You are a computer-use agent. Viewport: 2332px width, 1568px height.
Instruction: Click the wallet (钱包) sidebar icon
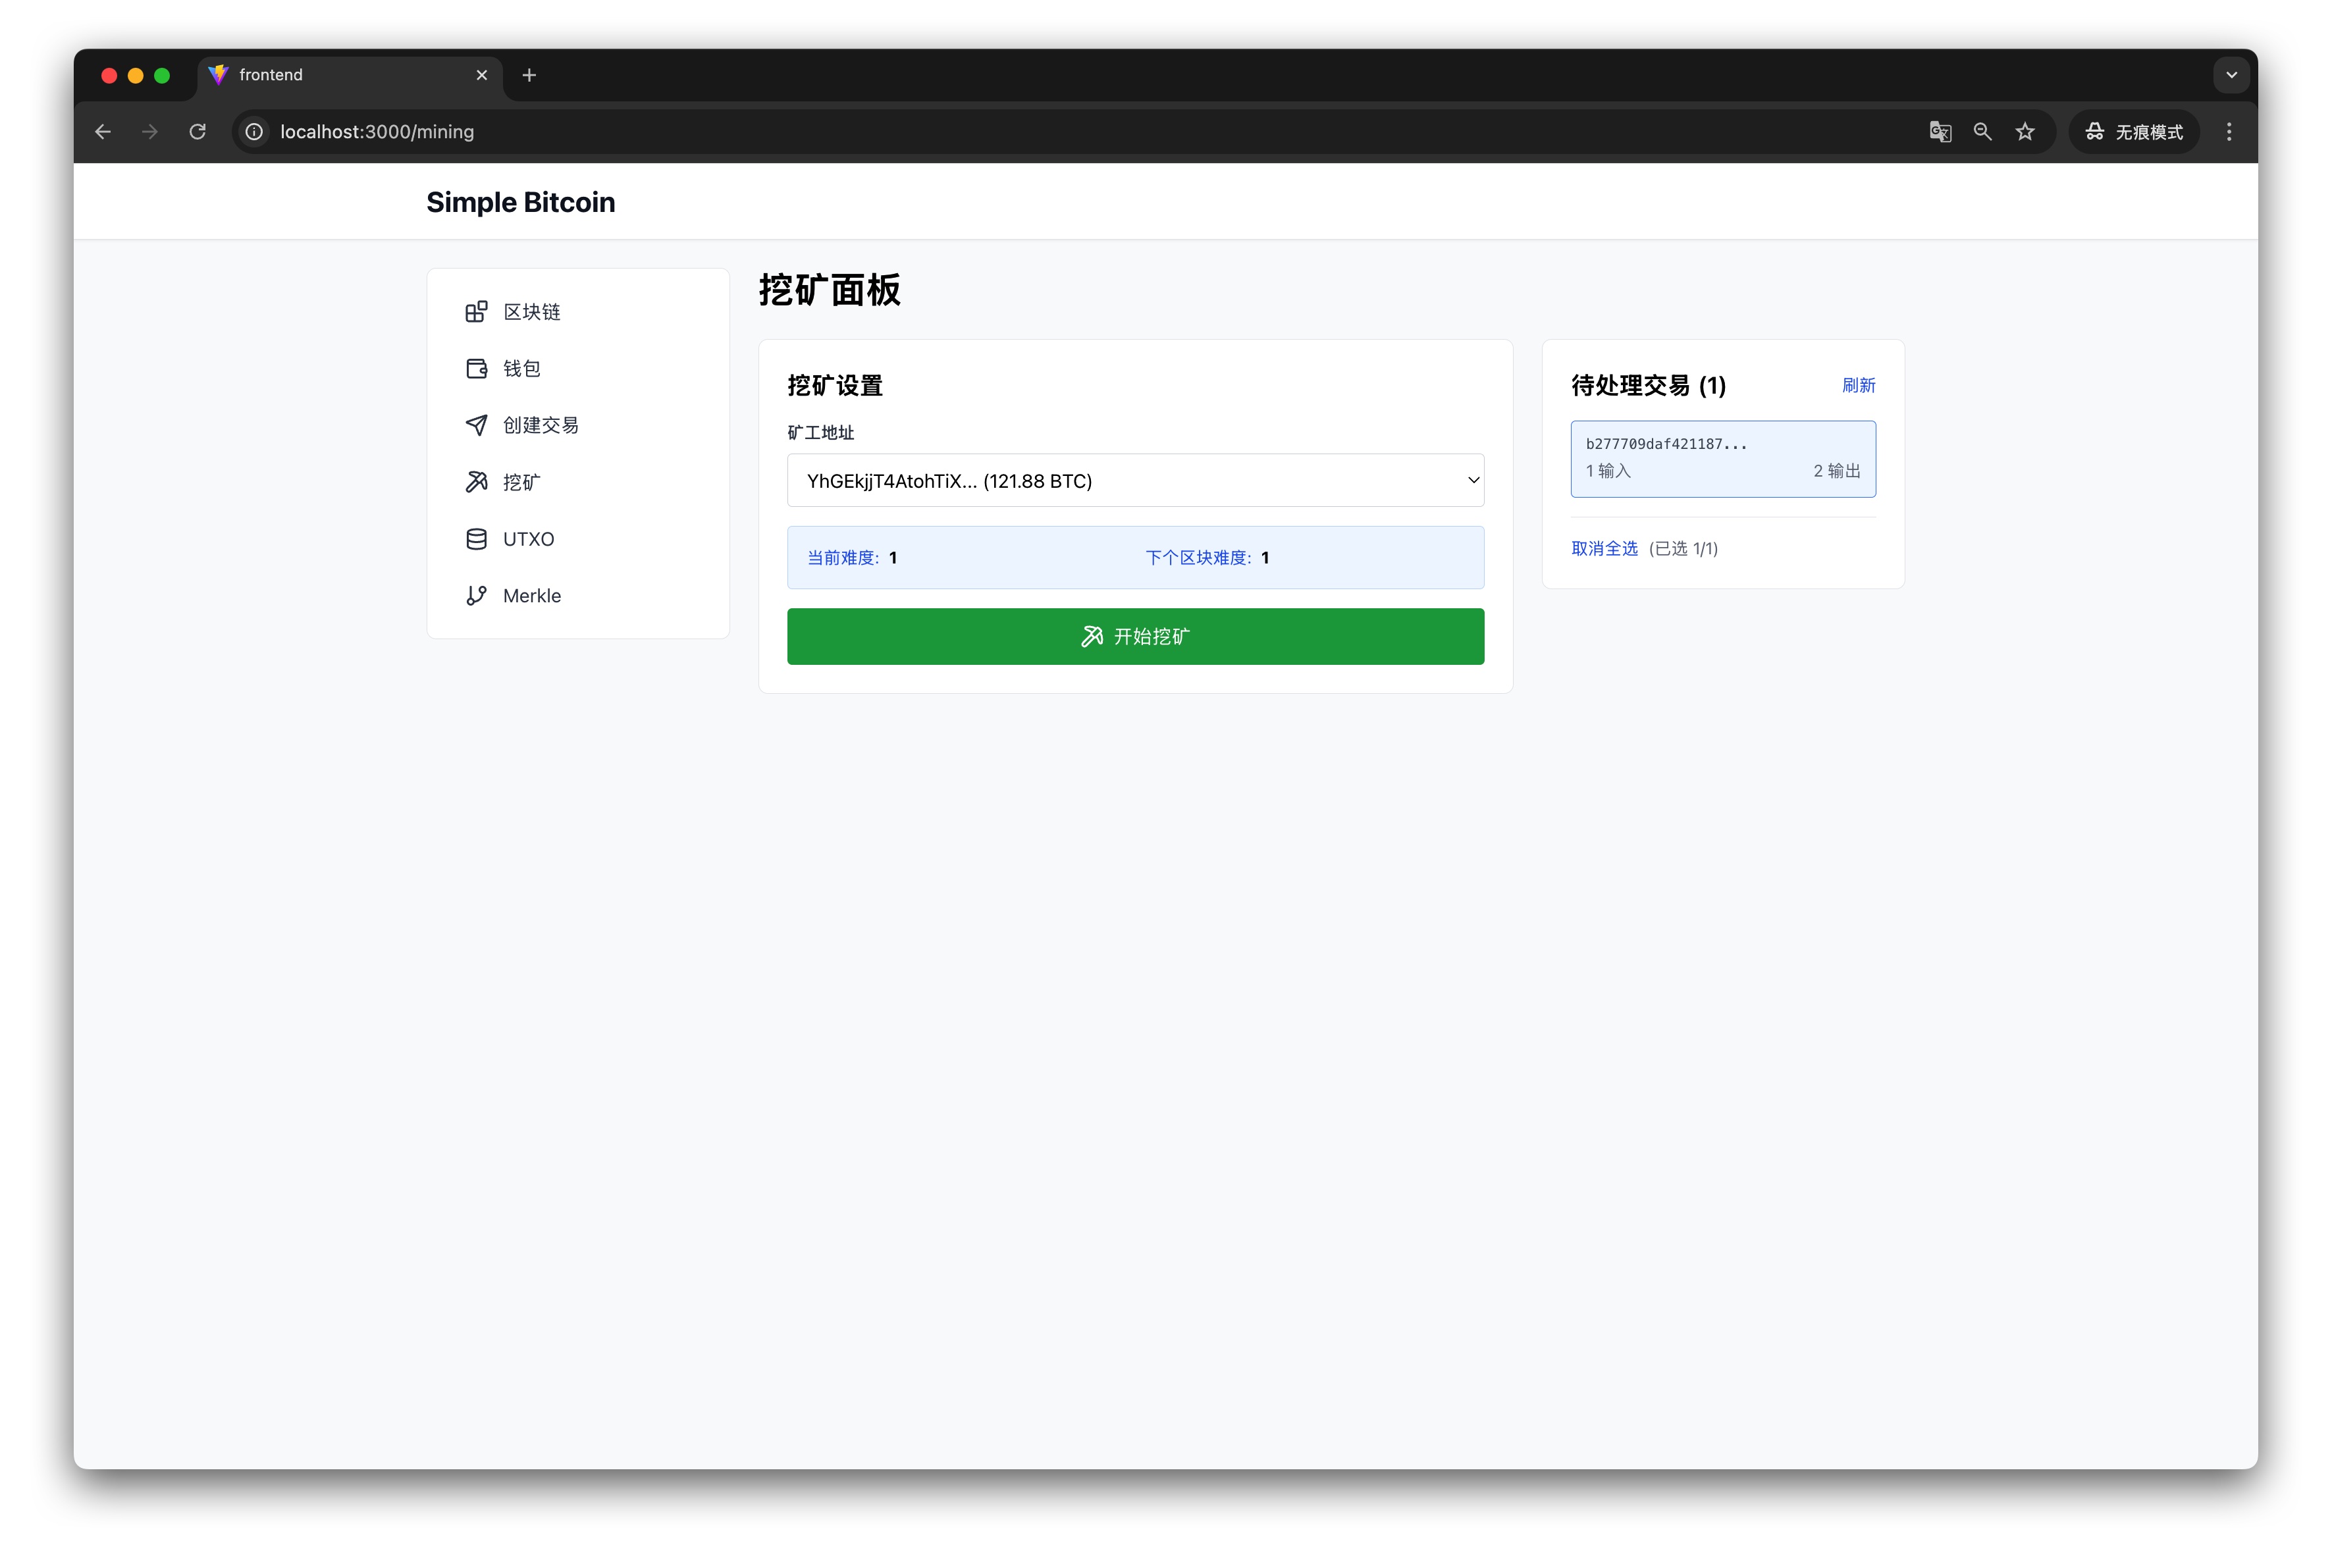coord(476,369)
